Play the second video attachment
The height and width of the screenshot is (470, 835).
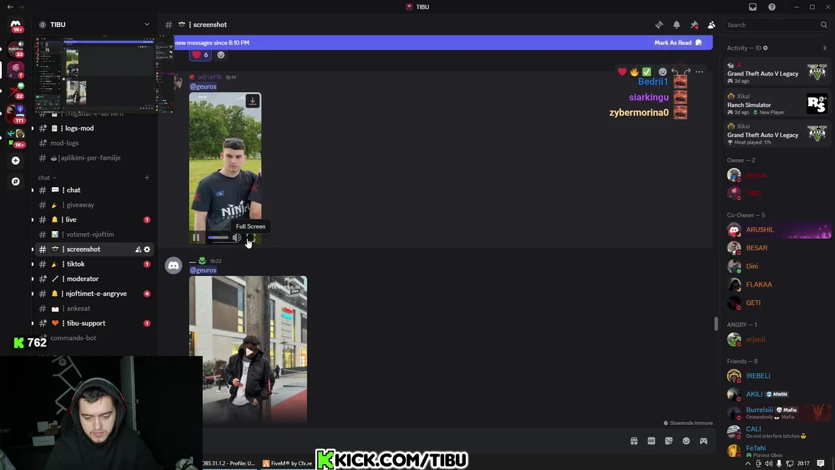[x=248, y=351]
